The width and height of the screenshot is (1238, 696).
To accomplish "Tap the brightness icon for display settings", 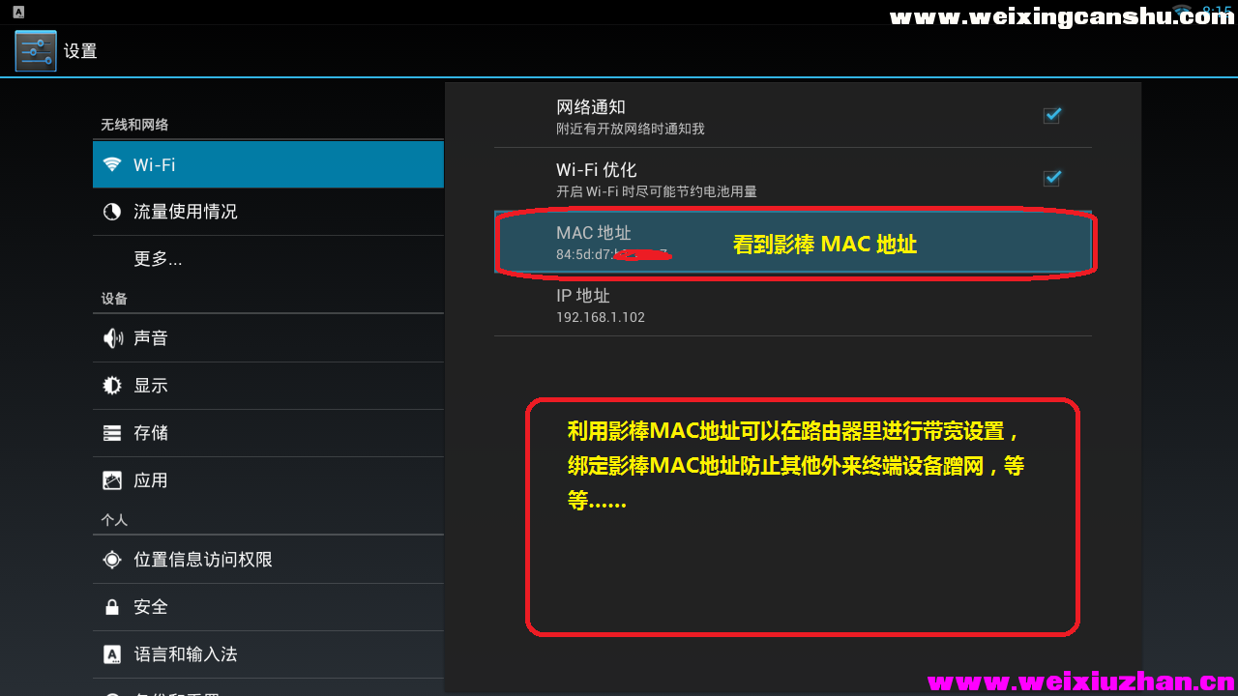I will point(112,386).
